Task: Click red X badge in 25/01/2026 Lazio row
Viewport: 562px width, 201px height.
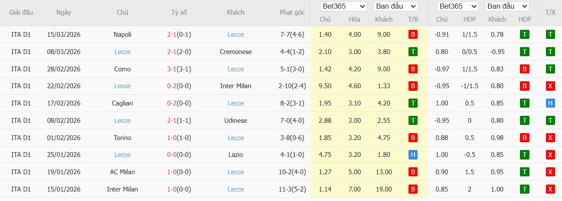Action: 550,155
